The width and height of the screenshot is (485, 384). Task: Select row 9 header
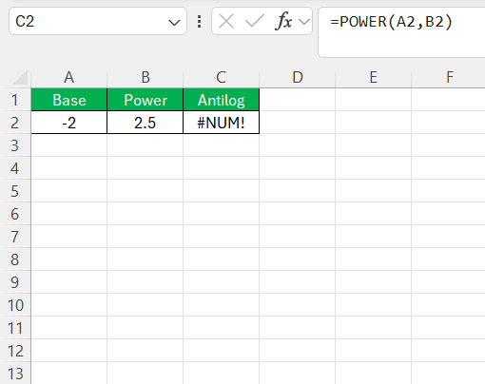coord(15,282)
